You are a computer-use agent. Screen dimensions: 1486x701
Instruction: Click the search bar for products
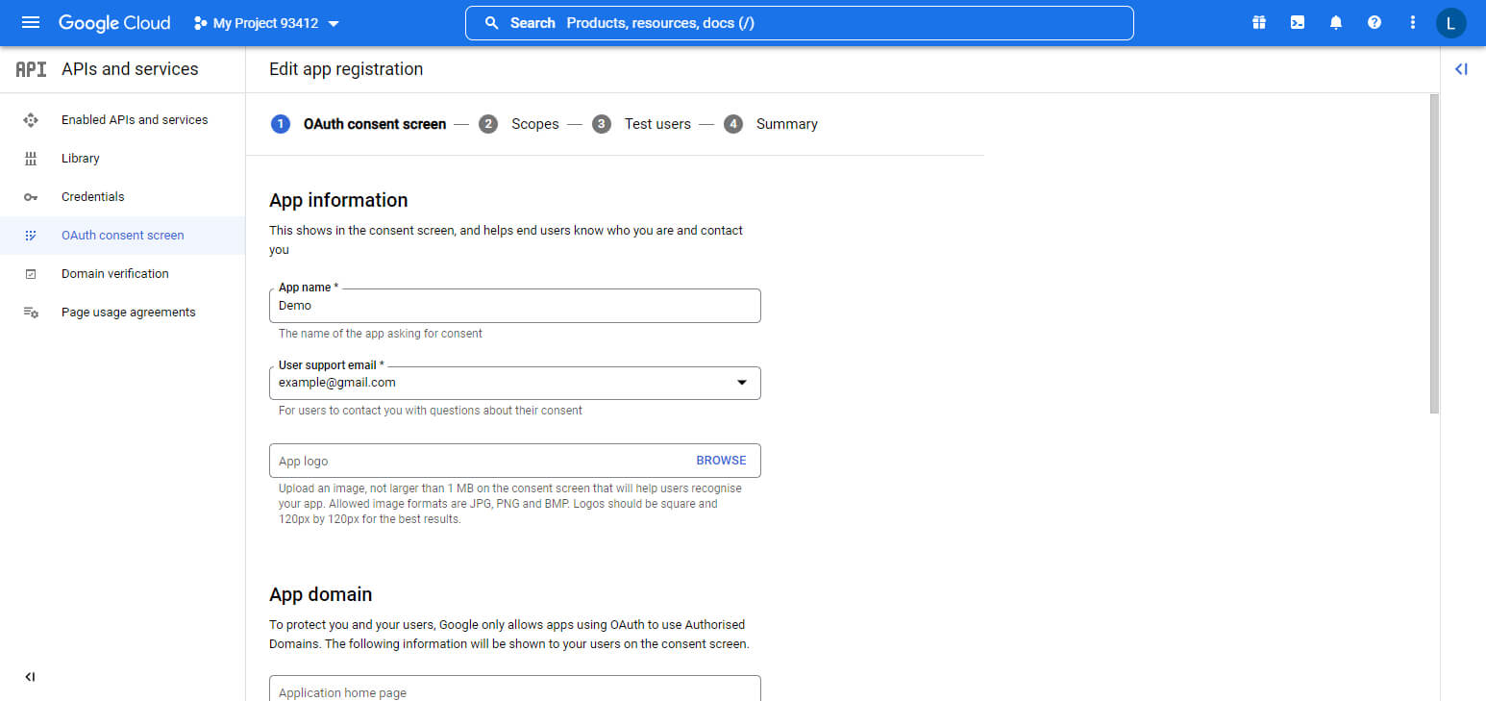click(798, 23)
